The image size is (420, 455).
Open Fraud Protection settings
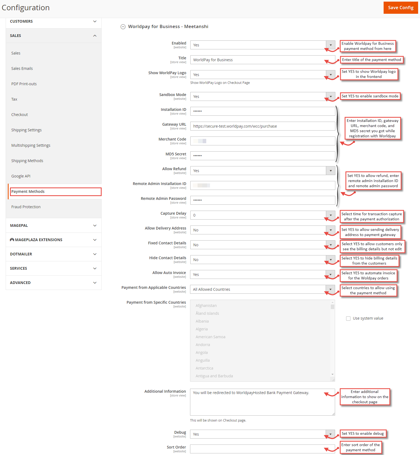pos(26,207)
